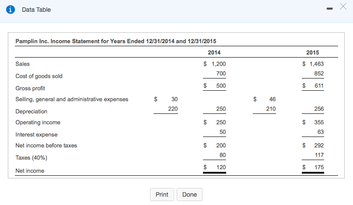Click the Depreciation row label
Image resolution: width=353 pixels, height=205 pixels.
[x=31, y=111]
